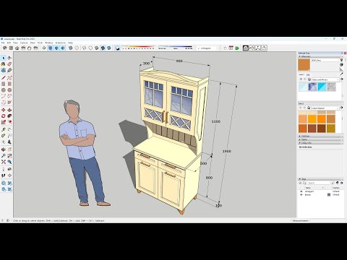Screen dimensions: 347x260
Task: Apply Monochrome face style
Action: (x=109, y=48)
